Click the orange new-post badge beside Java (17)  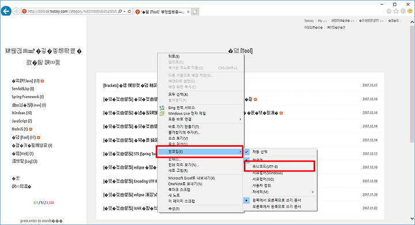click(x=42, y=81)
